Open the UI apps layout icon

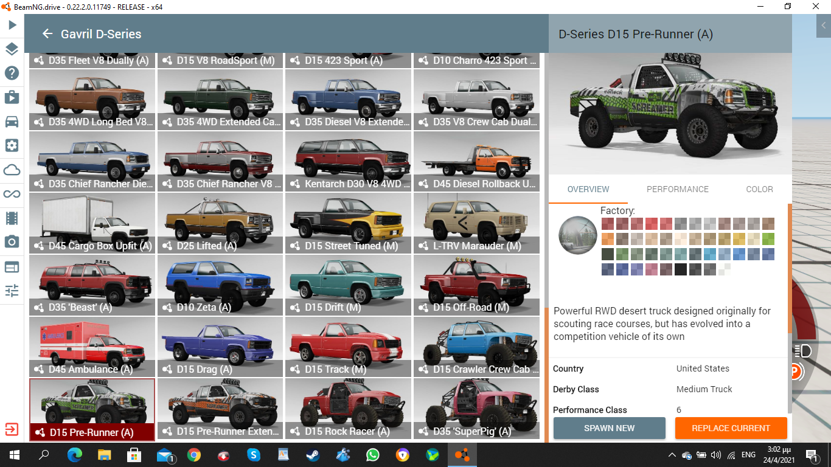pyautogui.click(x=12, y=266)
